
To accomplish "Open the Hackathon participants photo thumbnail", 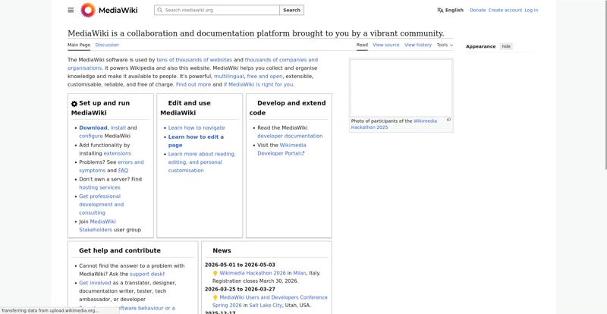I will [401, 87].
